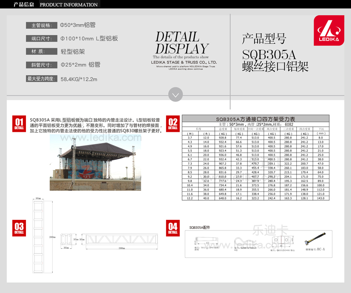Select the (ft) column header
Image resolution: width=351 pixels, height=293 pixels.
coord(206,134)
